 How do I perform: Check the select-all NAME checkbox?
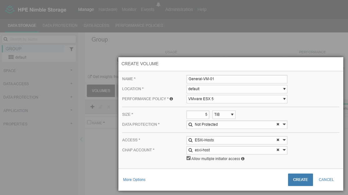tap(89, 122)
